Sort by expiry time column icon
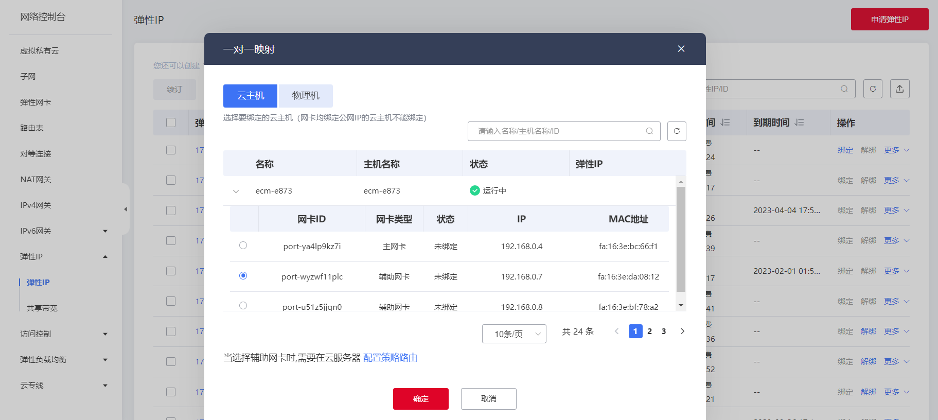This screenshot has height=420, width=938. point(799,122)
